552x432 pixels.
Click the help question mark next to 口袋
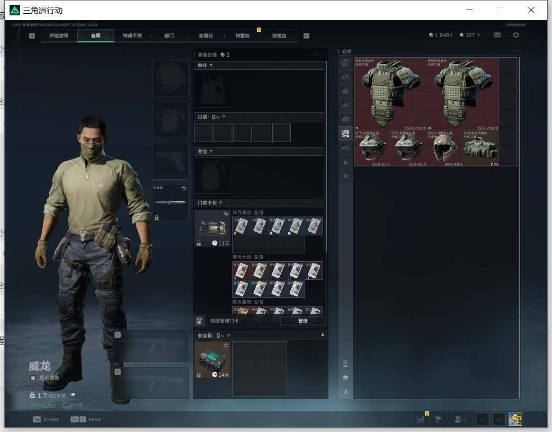224,117
